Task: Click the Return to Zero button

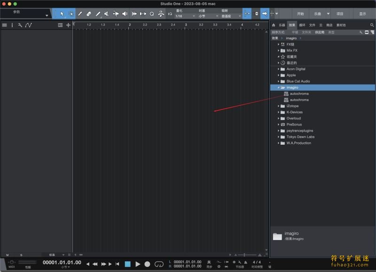Action: coord(117,264)
